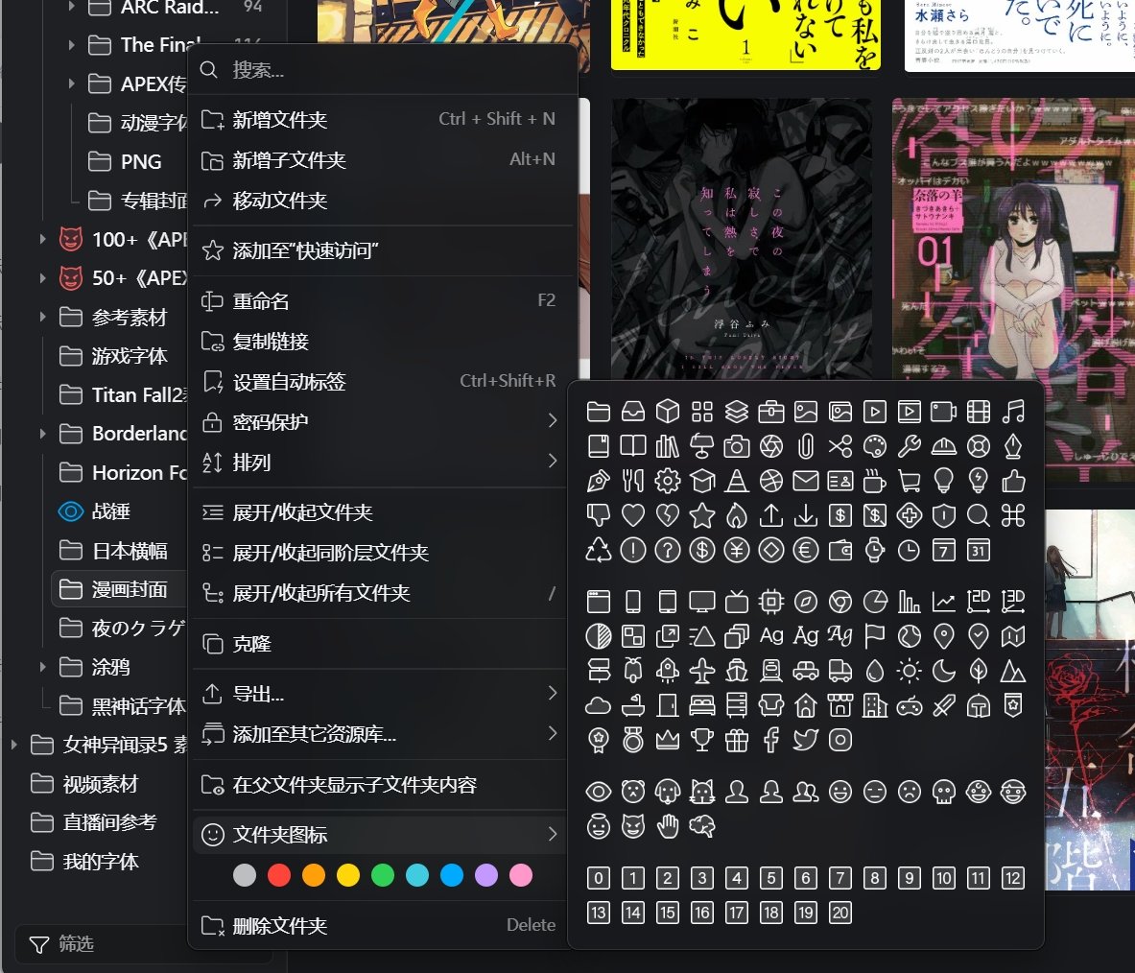
Task: Expand the 涂鸦 folder arrow
Action: coord(42,667)
